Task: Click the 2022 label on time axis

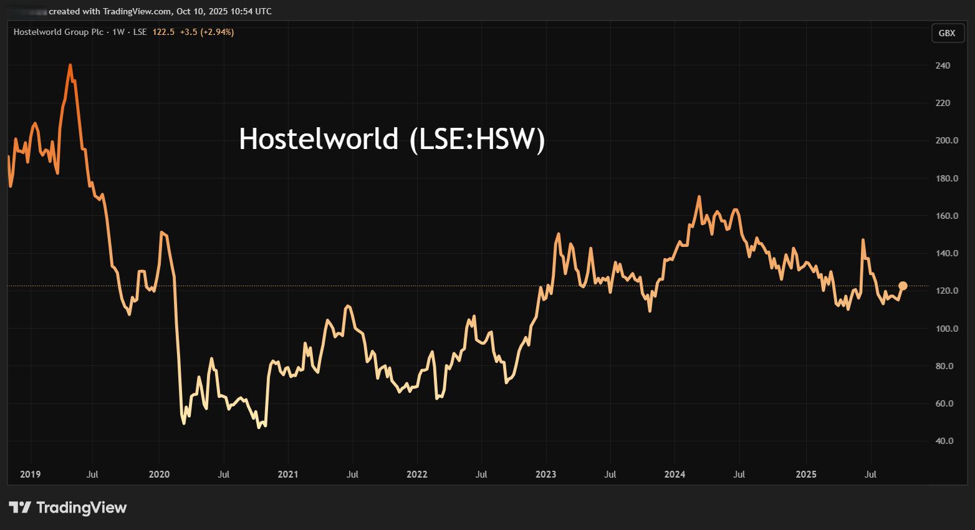Action: [x=417, y=475]
